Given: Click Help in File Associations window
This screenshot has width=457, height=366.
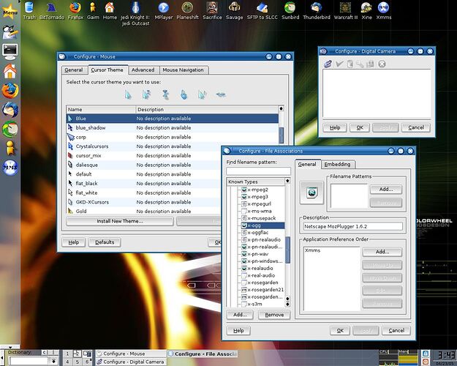Looking at the screenshot, I should (x=238, y=331).
